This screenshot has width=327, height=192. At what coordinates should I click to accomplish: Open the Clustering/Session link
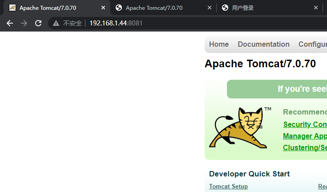[305, 148]
